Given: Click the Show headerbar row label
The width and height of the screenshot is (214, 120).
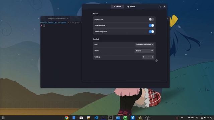Looking at the screenshot, I should [100, 25].
